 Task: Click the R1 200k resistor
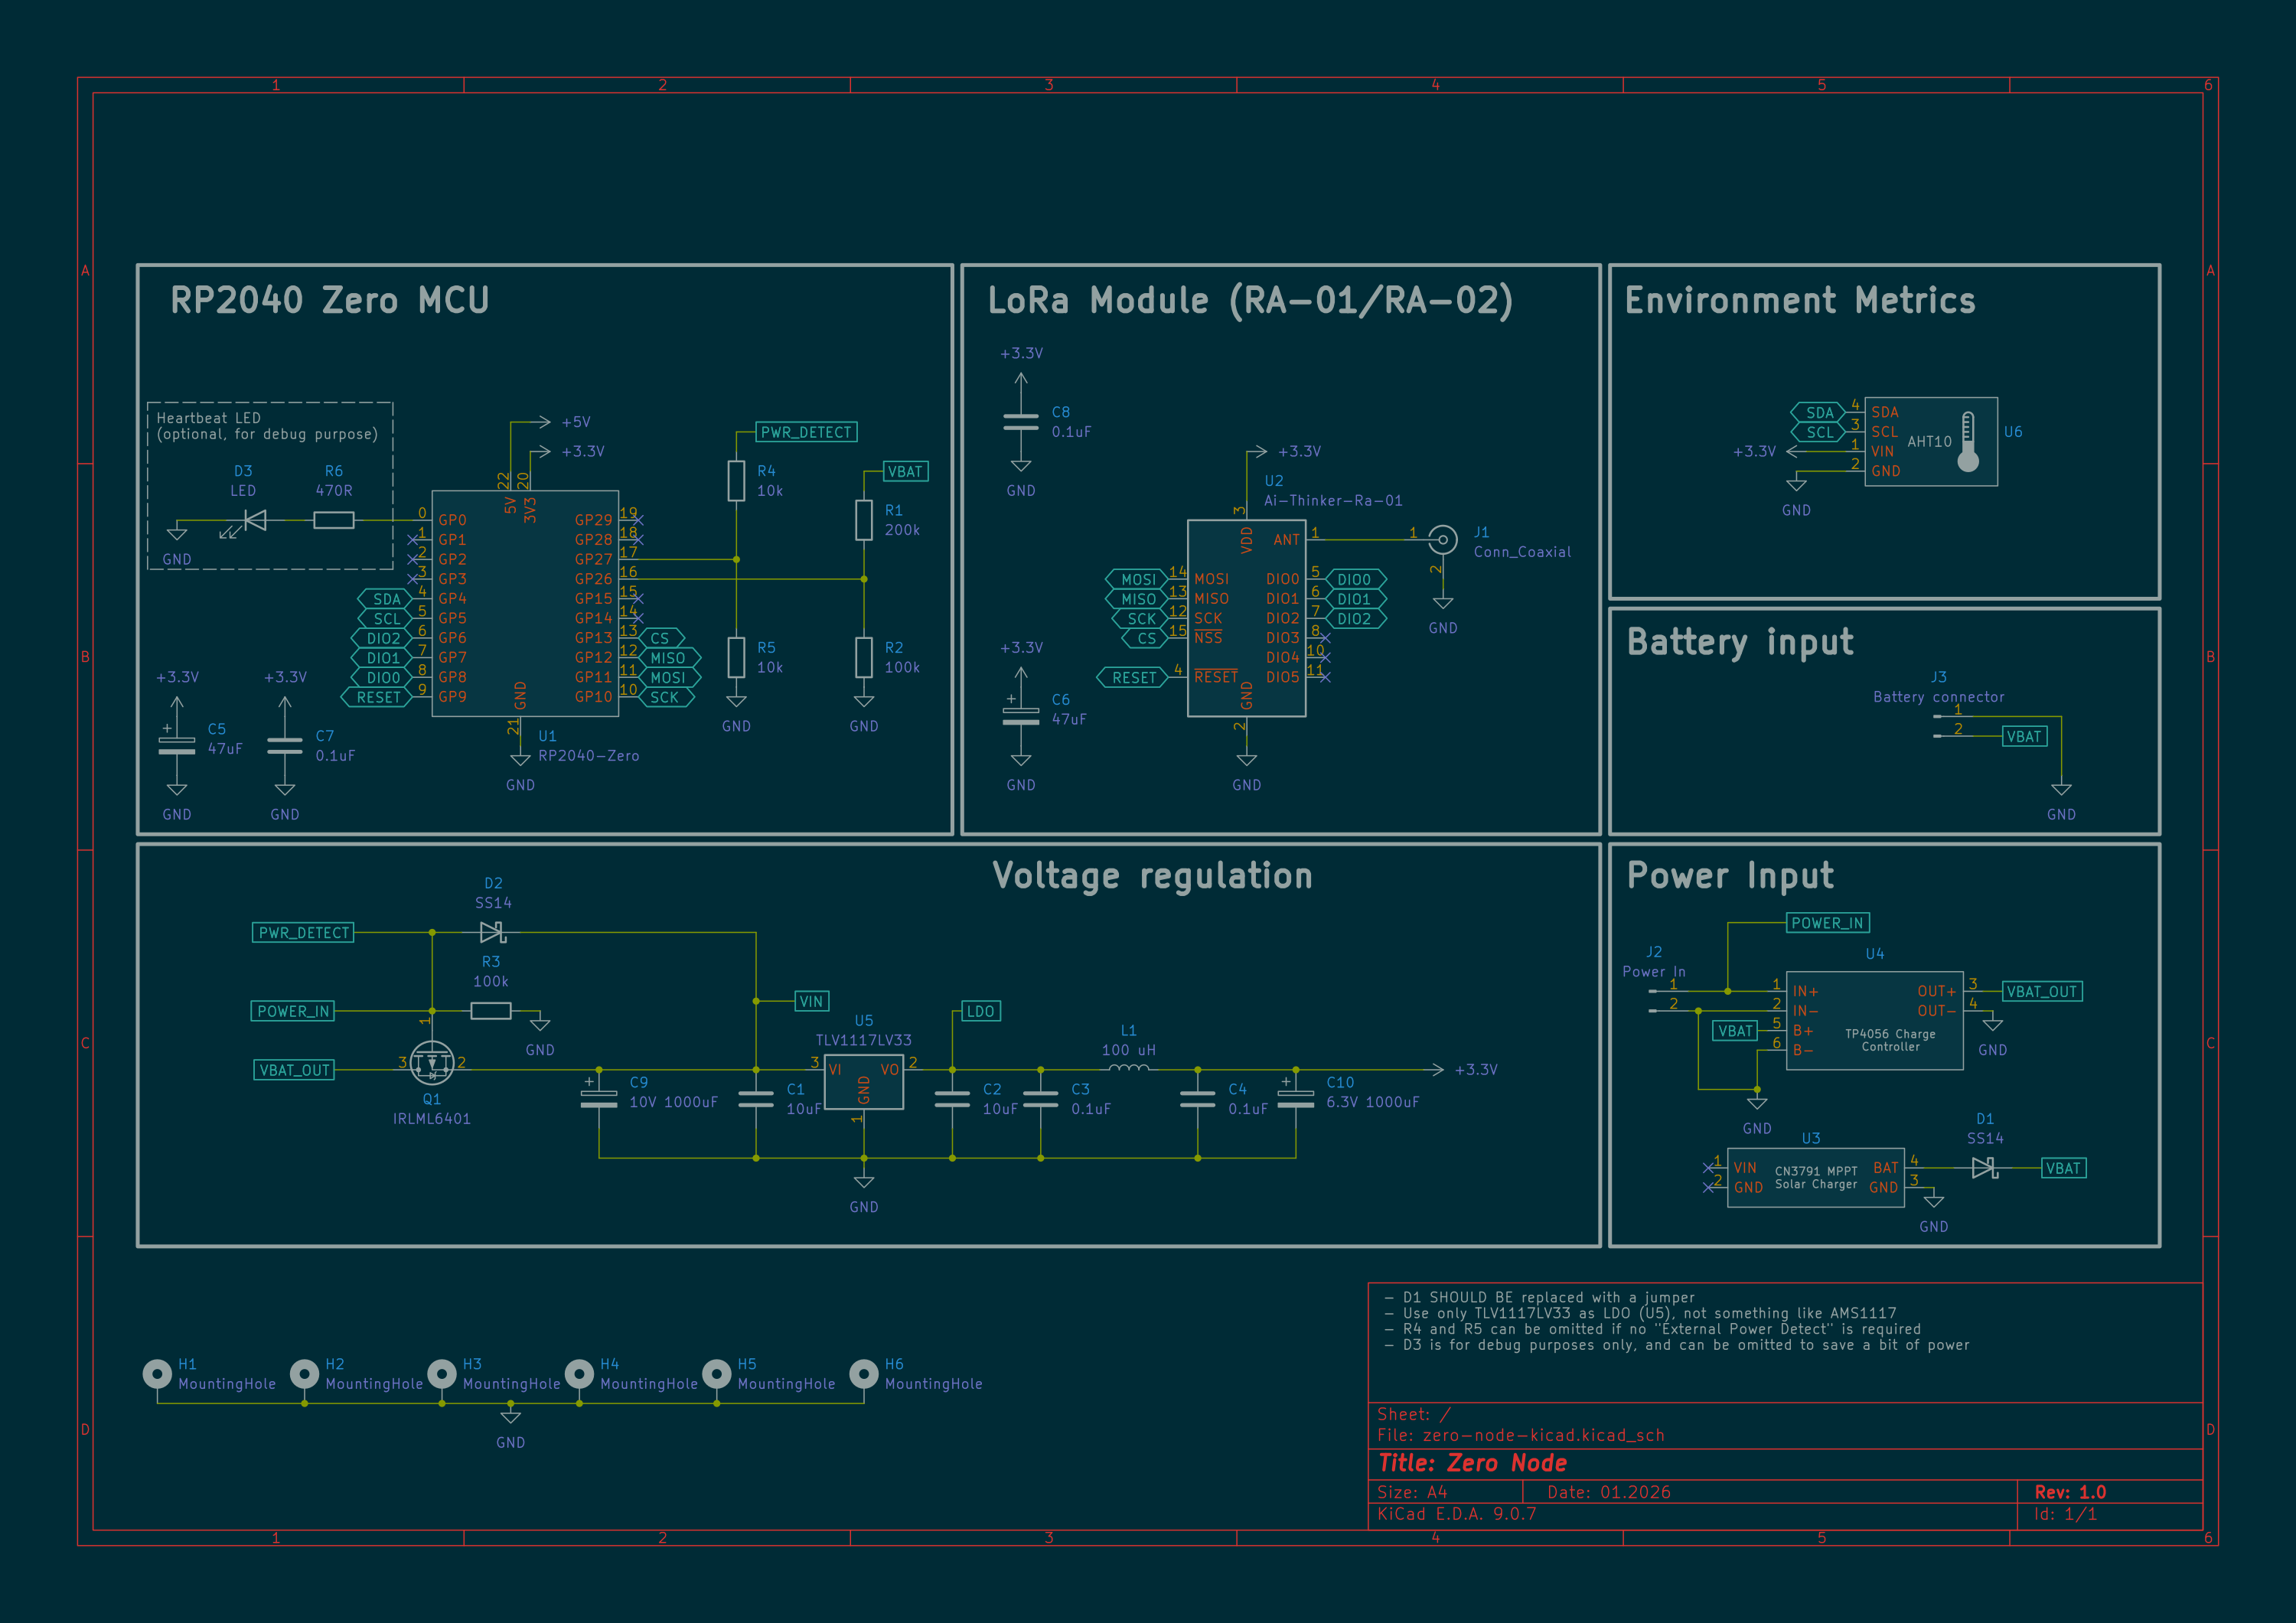click(864, 520)
